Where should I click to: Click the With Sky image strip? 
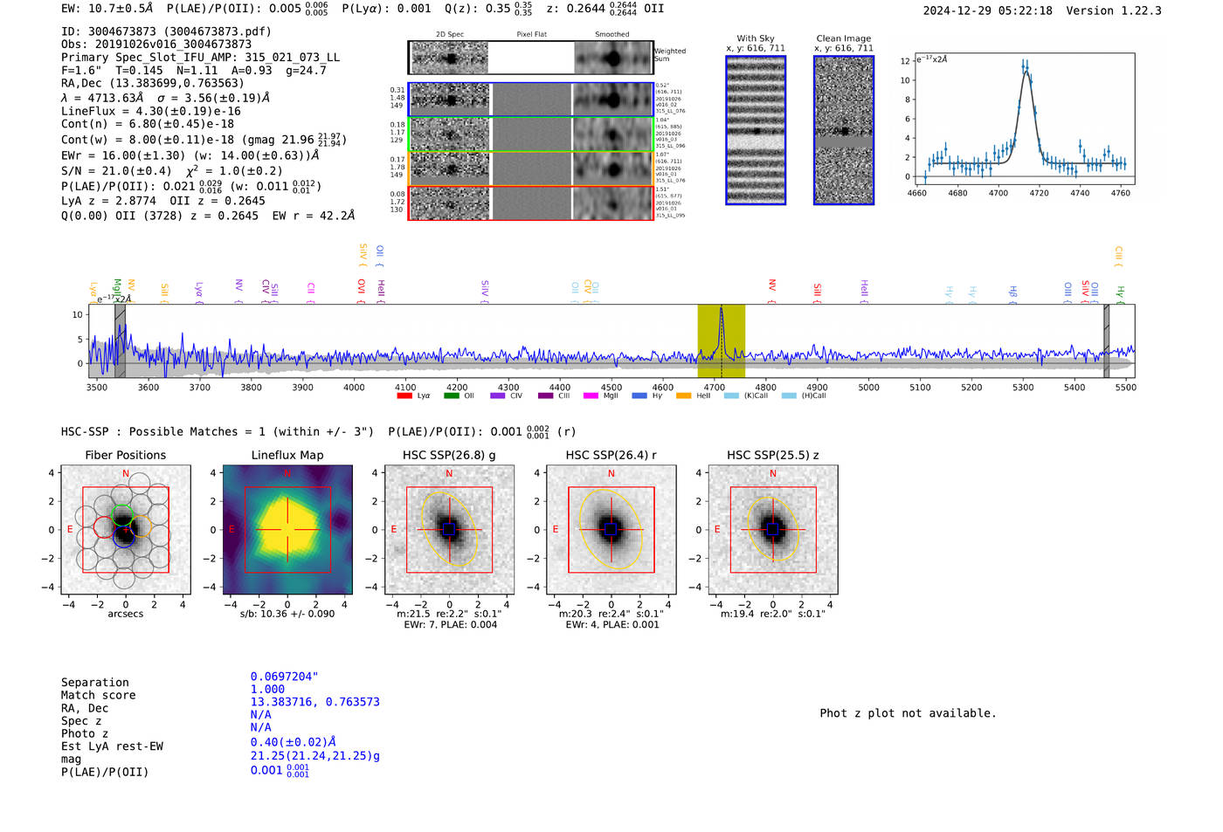[x=756, y=130]
